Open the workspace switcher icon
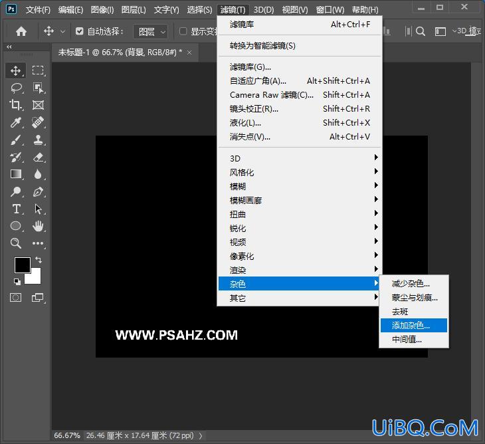The width and height of the screenshot is (485, 444). [440, 31]
